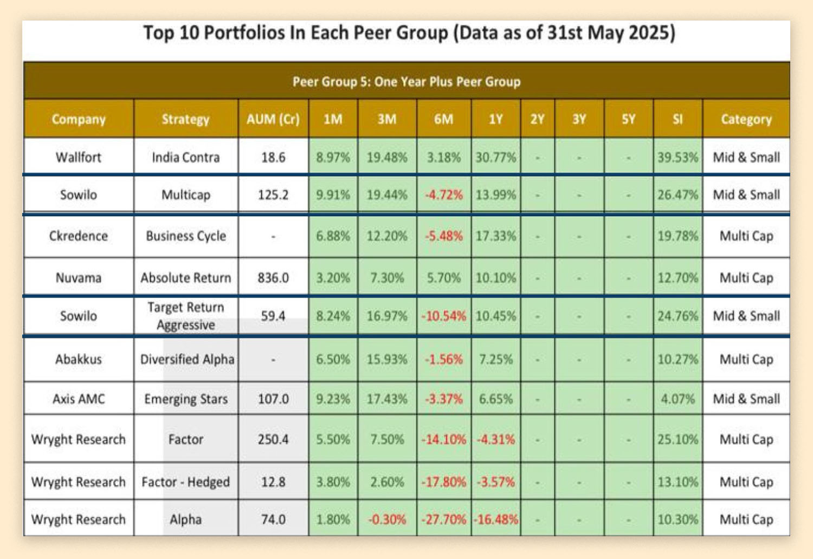Screen dimensions: 813x559
Task: Click the SI column header
Action: [677, 119]
